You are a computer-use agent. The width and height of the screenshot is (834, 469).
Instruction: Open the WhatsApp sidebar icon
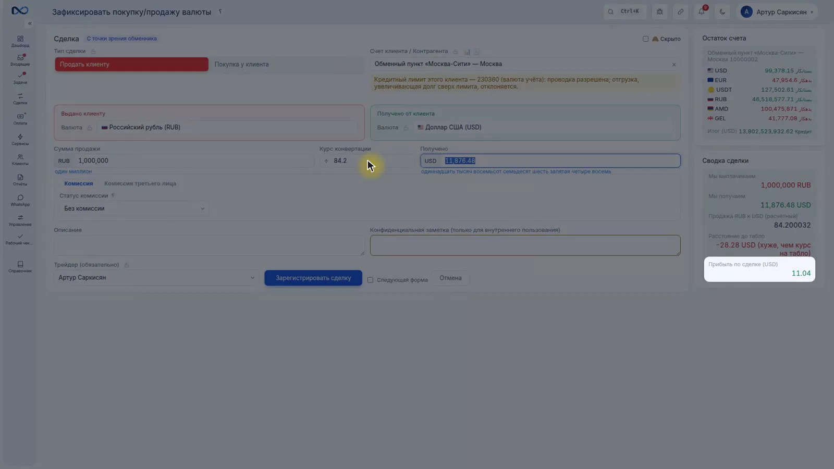click(x=20, y=201)
